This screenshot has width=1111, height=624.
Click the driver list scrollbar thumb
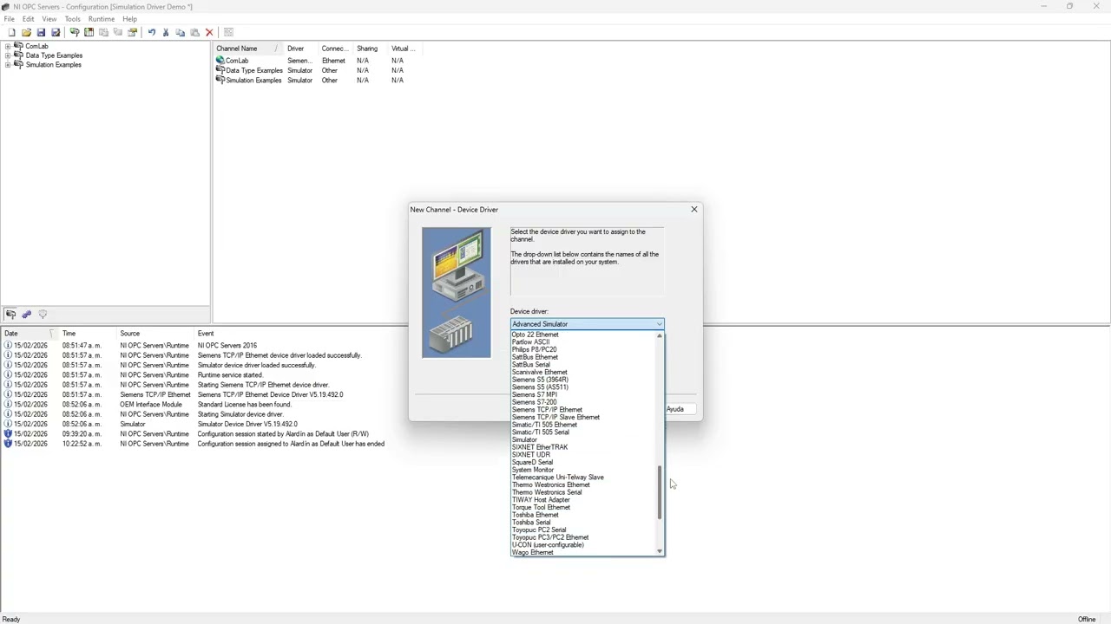pos(660,491)
